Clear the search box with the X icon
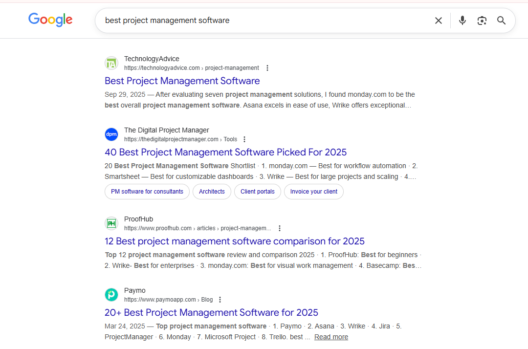Viewport: 528px width, 349px height. [x=439, y=21]
